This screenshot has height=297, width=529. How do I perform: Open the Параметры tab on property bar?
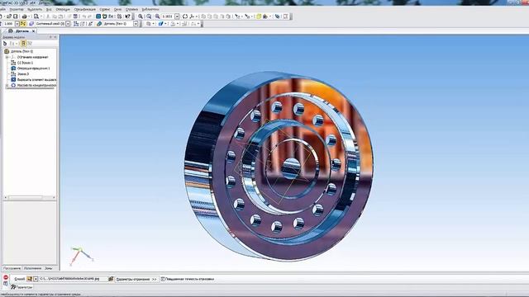coord(21,287)
